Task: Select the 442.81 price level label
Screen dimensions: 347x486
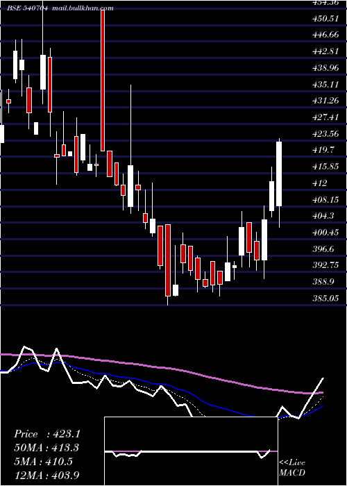Action: [325, 51]
